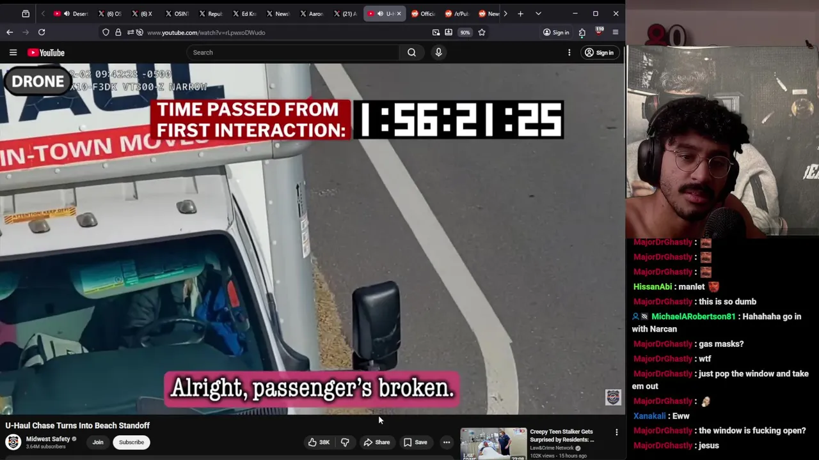Subscribe to Midwest Safety channel
This screenshot has width=819, height=460.
[x=131, y=442]
